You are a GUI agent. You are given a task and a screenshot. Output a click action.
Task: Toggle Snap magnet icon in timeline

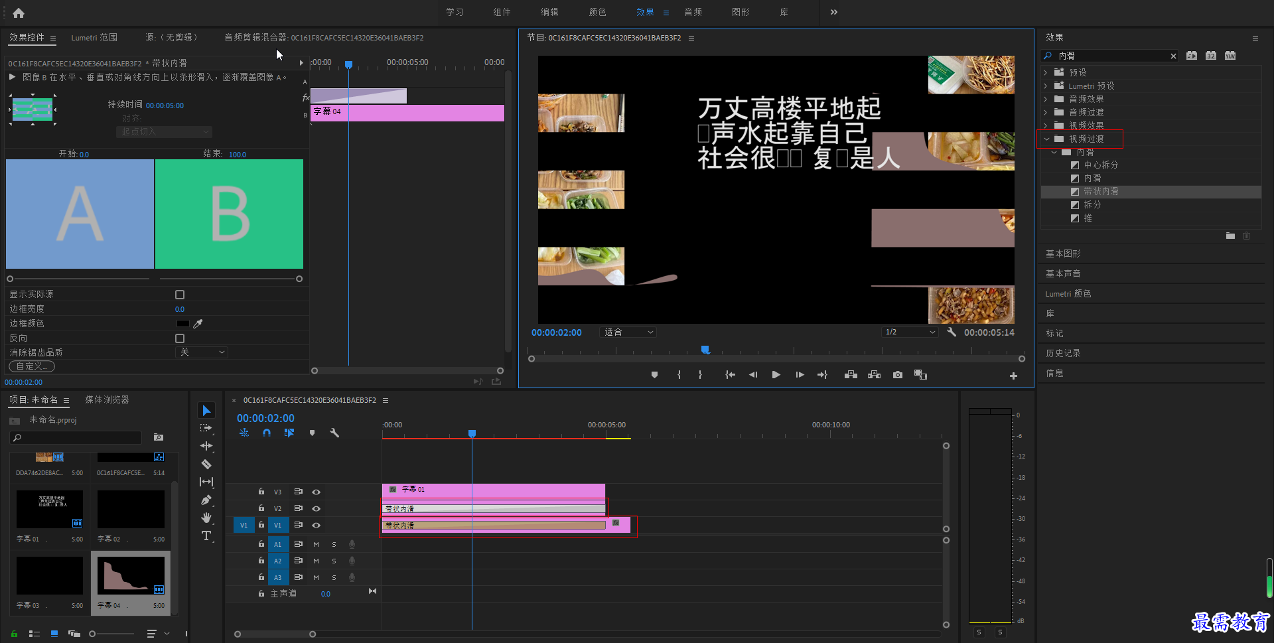(266, 433)
